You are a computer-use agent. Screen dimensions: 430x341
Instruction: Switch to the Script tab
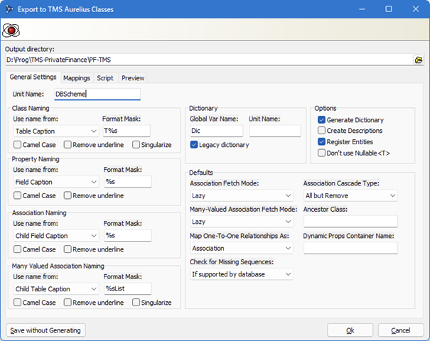105,78
